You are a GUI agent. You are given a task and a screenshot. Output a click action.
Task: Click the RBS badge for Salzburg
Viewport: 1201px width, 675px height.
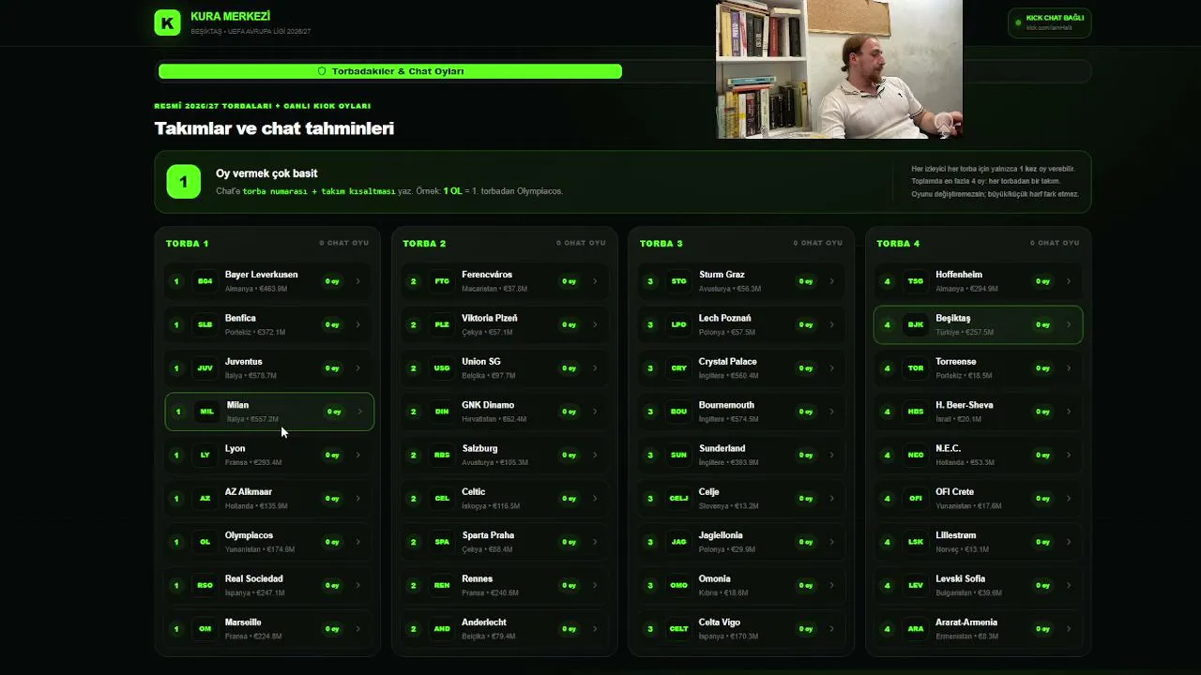tap(442, 455)
